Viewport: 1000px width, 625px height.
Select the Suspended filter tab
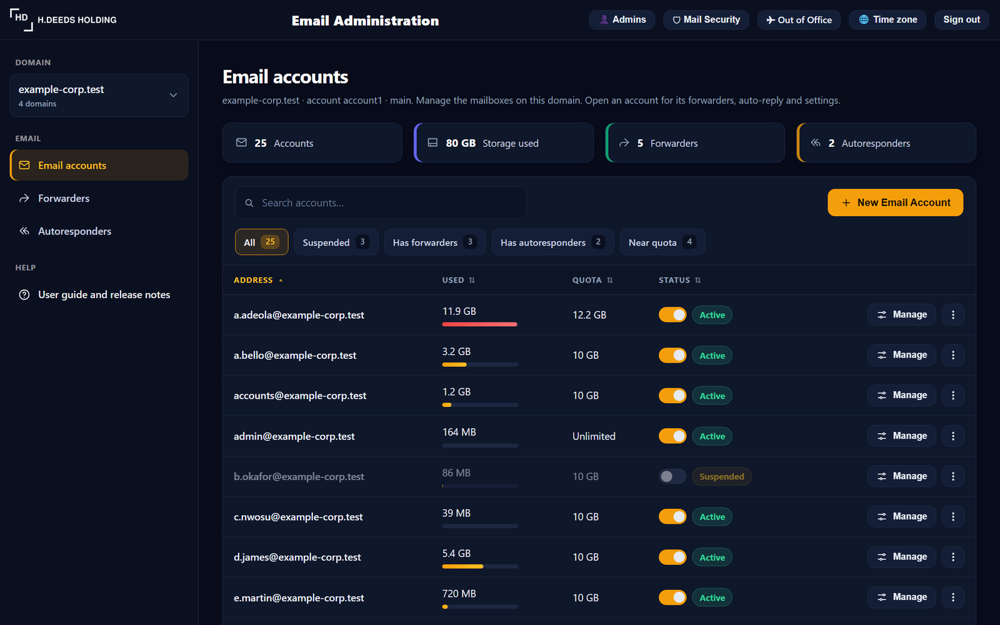click(x=336, y=242)
